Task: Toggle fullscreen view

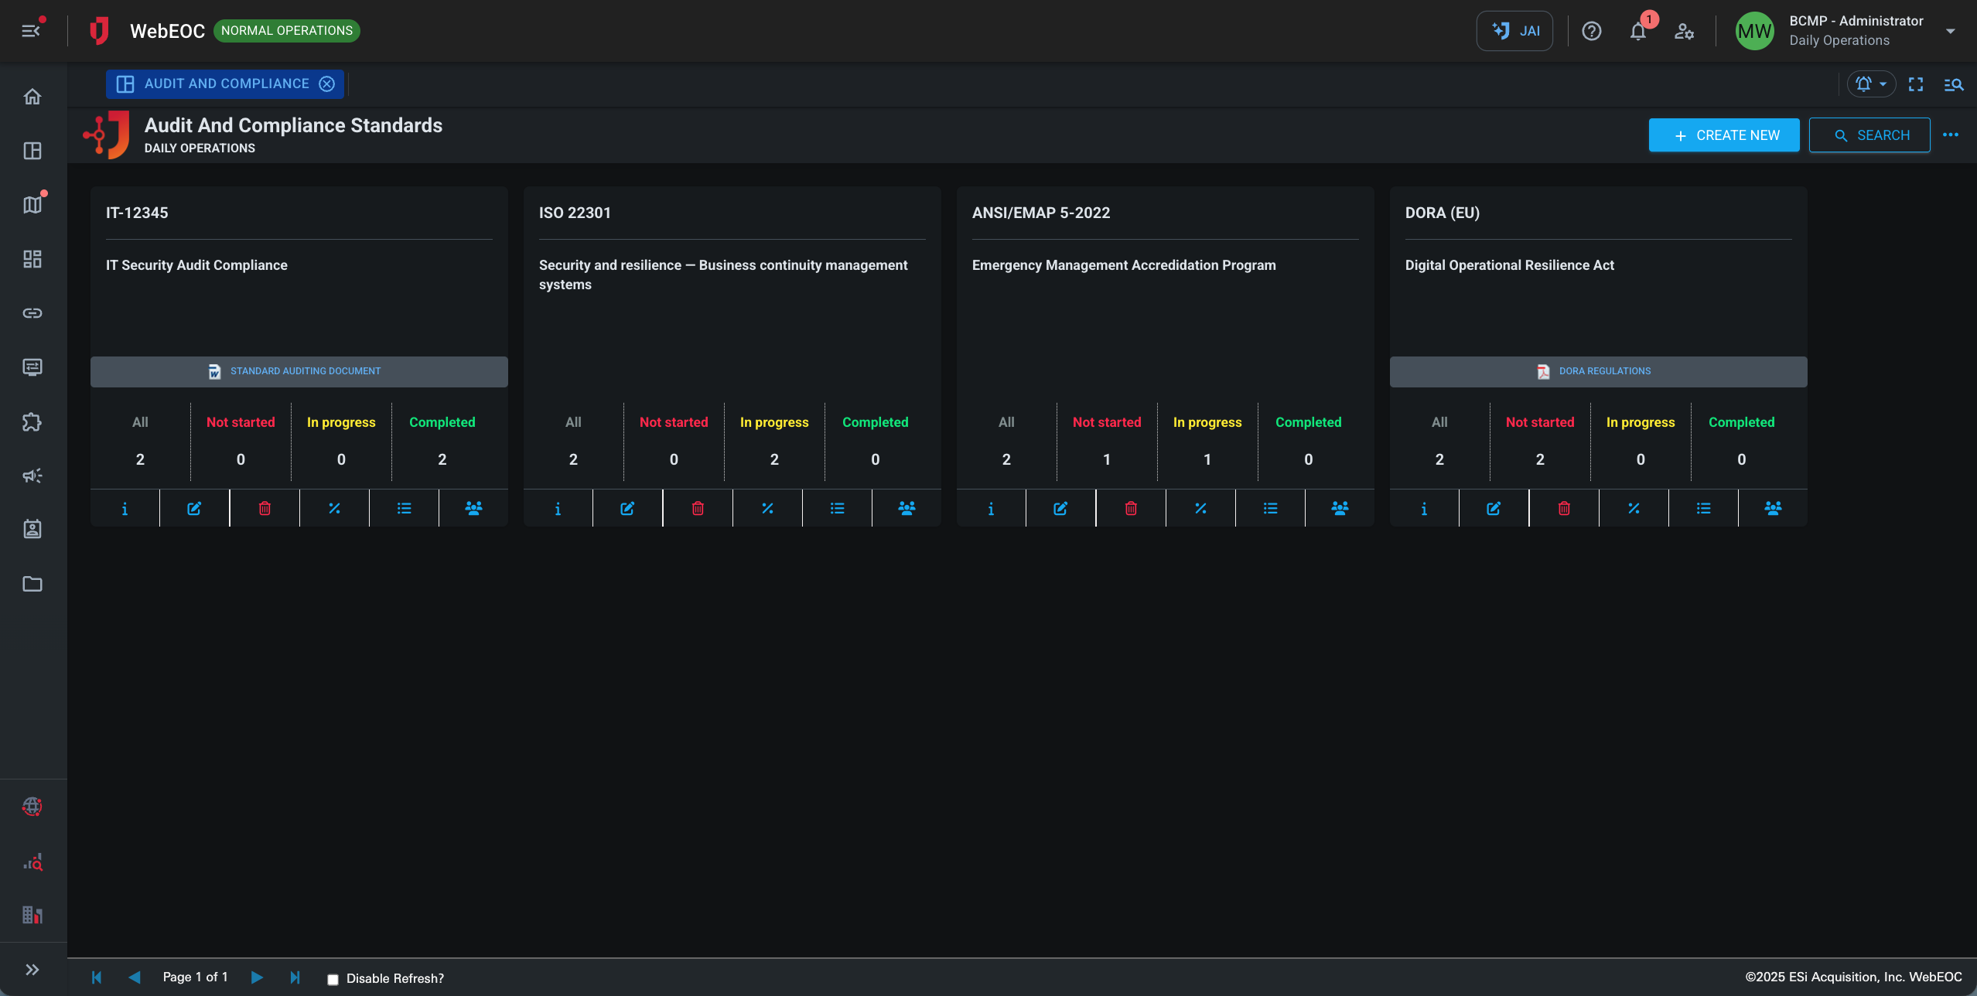Action: pos(1916,84)
